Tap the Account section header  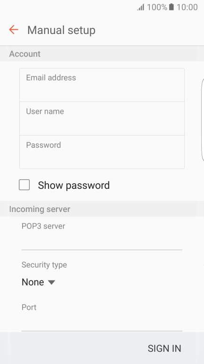pyautogui.click(x=25, y=54)
